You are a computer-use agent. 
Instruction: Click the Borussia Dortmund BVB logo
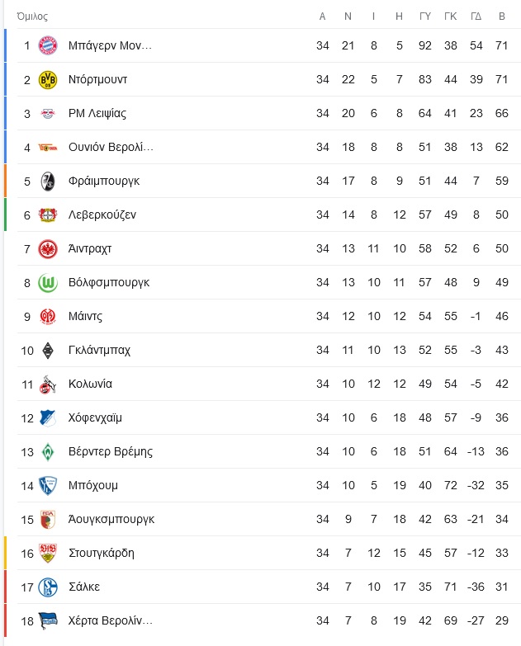48,79
